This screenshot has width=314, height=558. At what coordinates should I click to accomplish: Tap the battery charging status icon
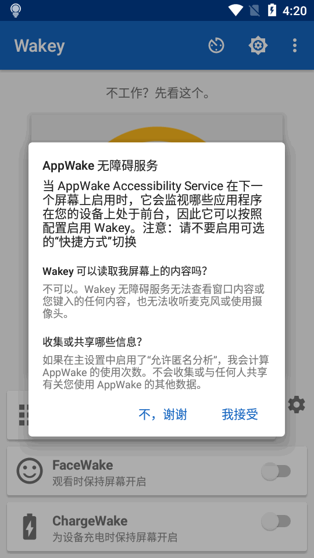click(x=272, y=10)
